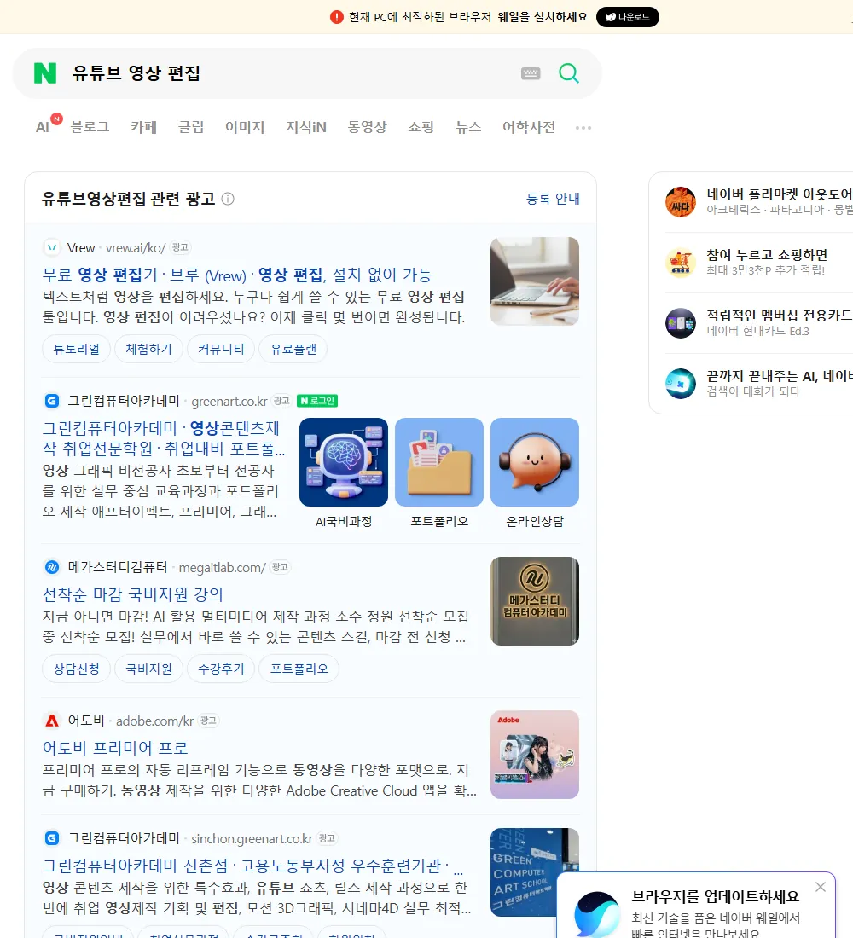Click the Whale browser logo in update popup
This screenshot has width=853, height=938.
(x=596, y=915)
